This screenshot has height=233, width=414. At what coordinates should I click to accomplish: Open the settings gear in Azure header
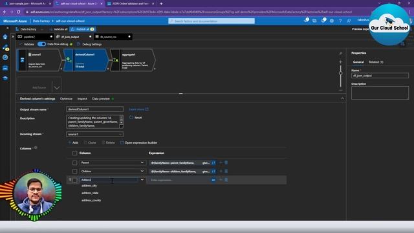point(332,21)
